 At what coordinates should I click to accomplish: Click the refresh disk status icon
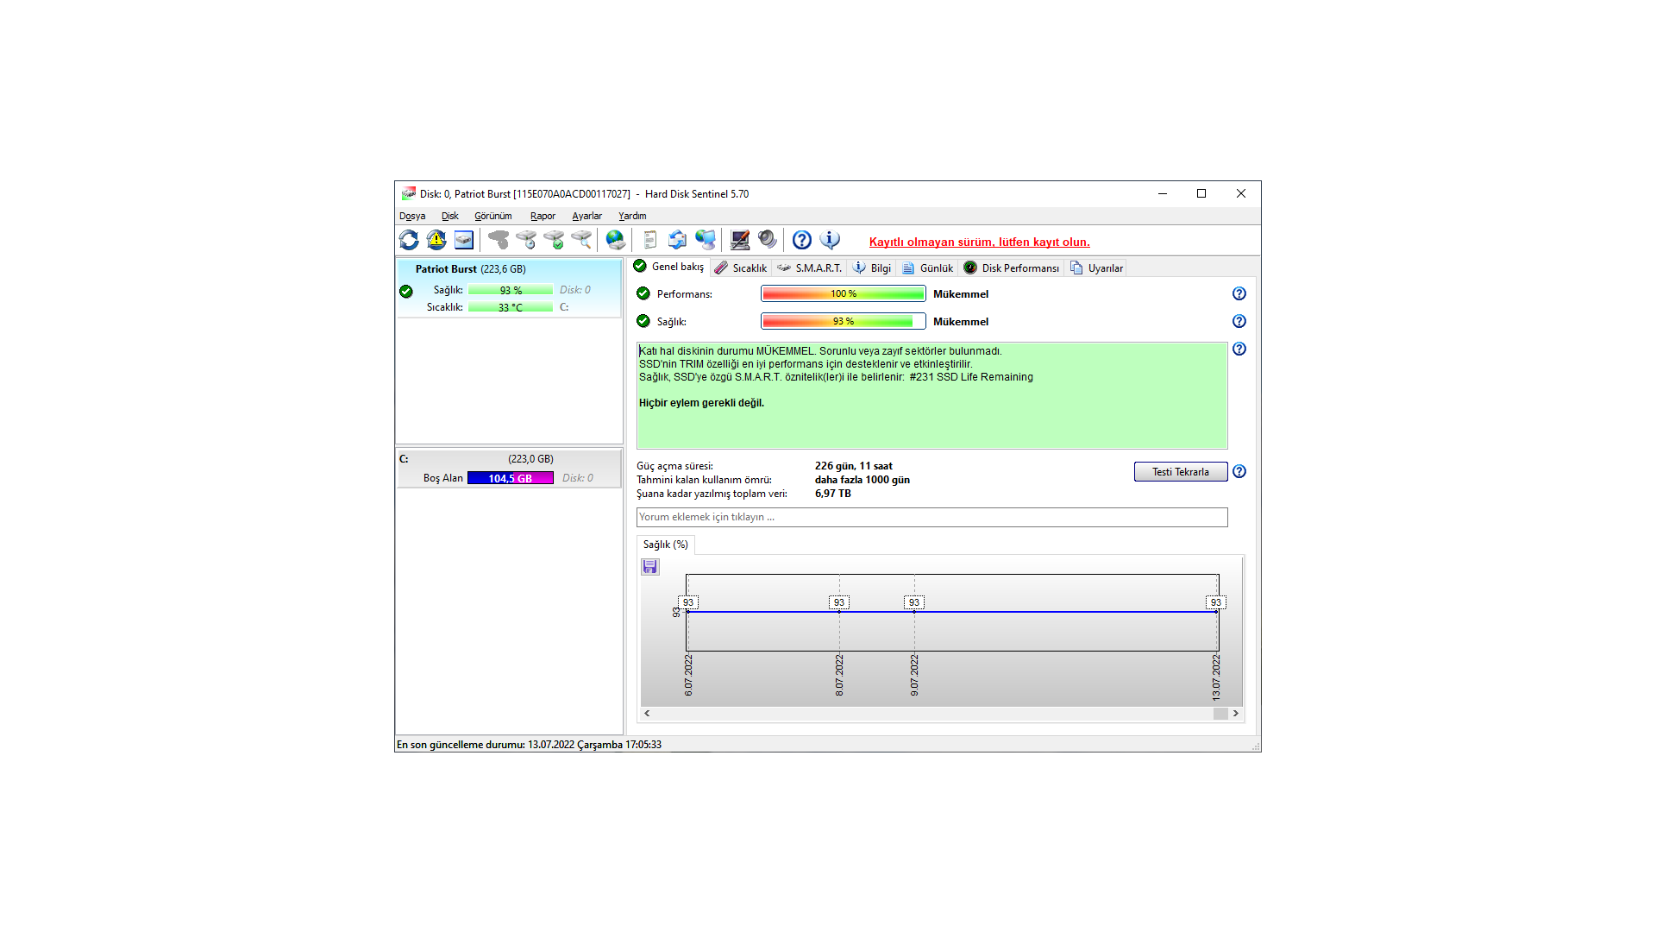point(409,240)
